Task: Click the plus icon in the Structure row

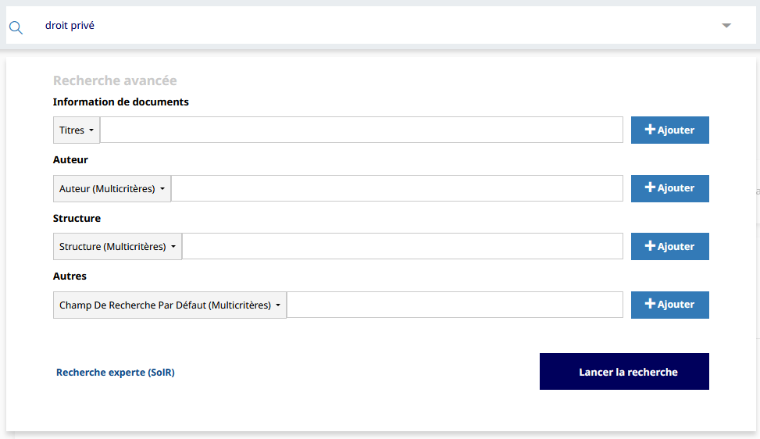Action: point(650,246)
